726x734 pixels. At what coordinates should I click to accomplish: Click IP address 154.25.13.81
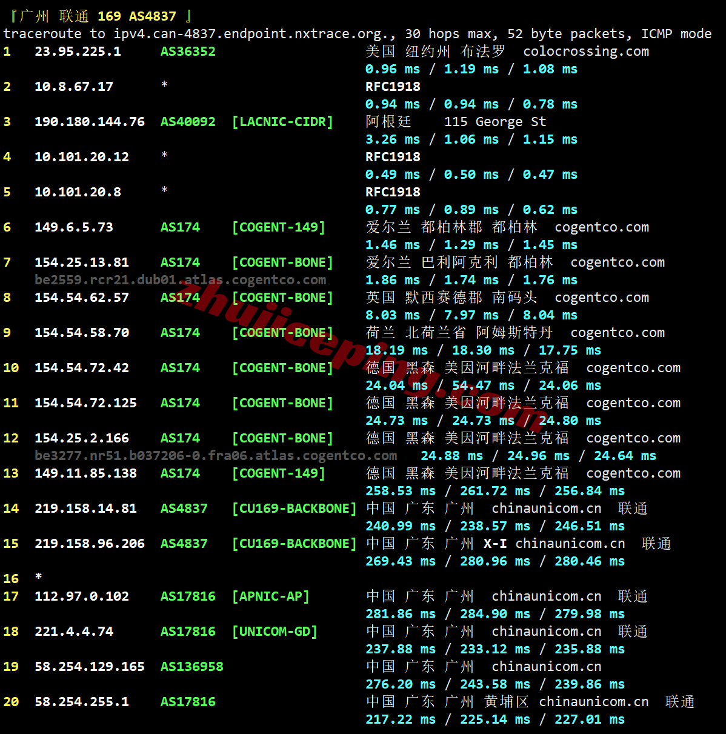pos(82,262)
